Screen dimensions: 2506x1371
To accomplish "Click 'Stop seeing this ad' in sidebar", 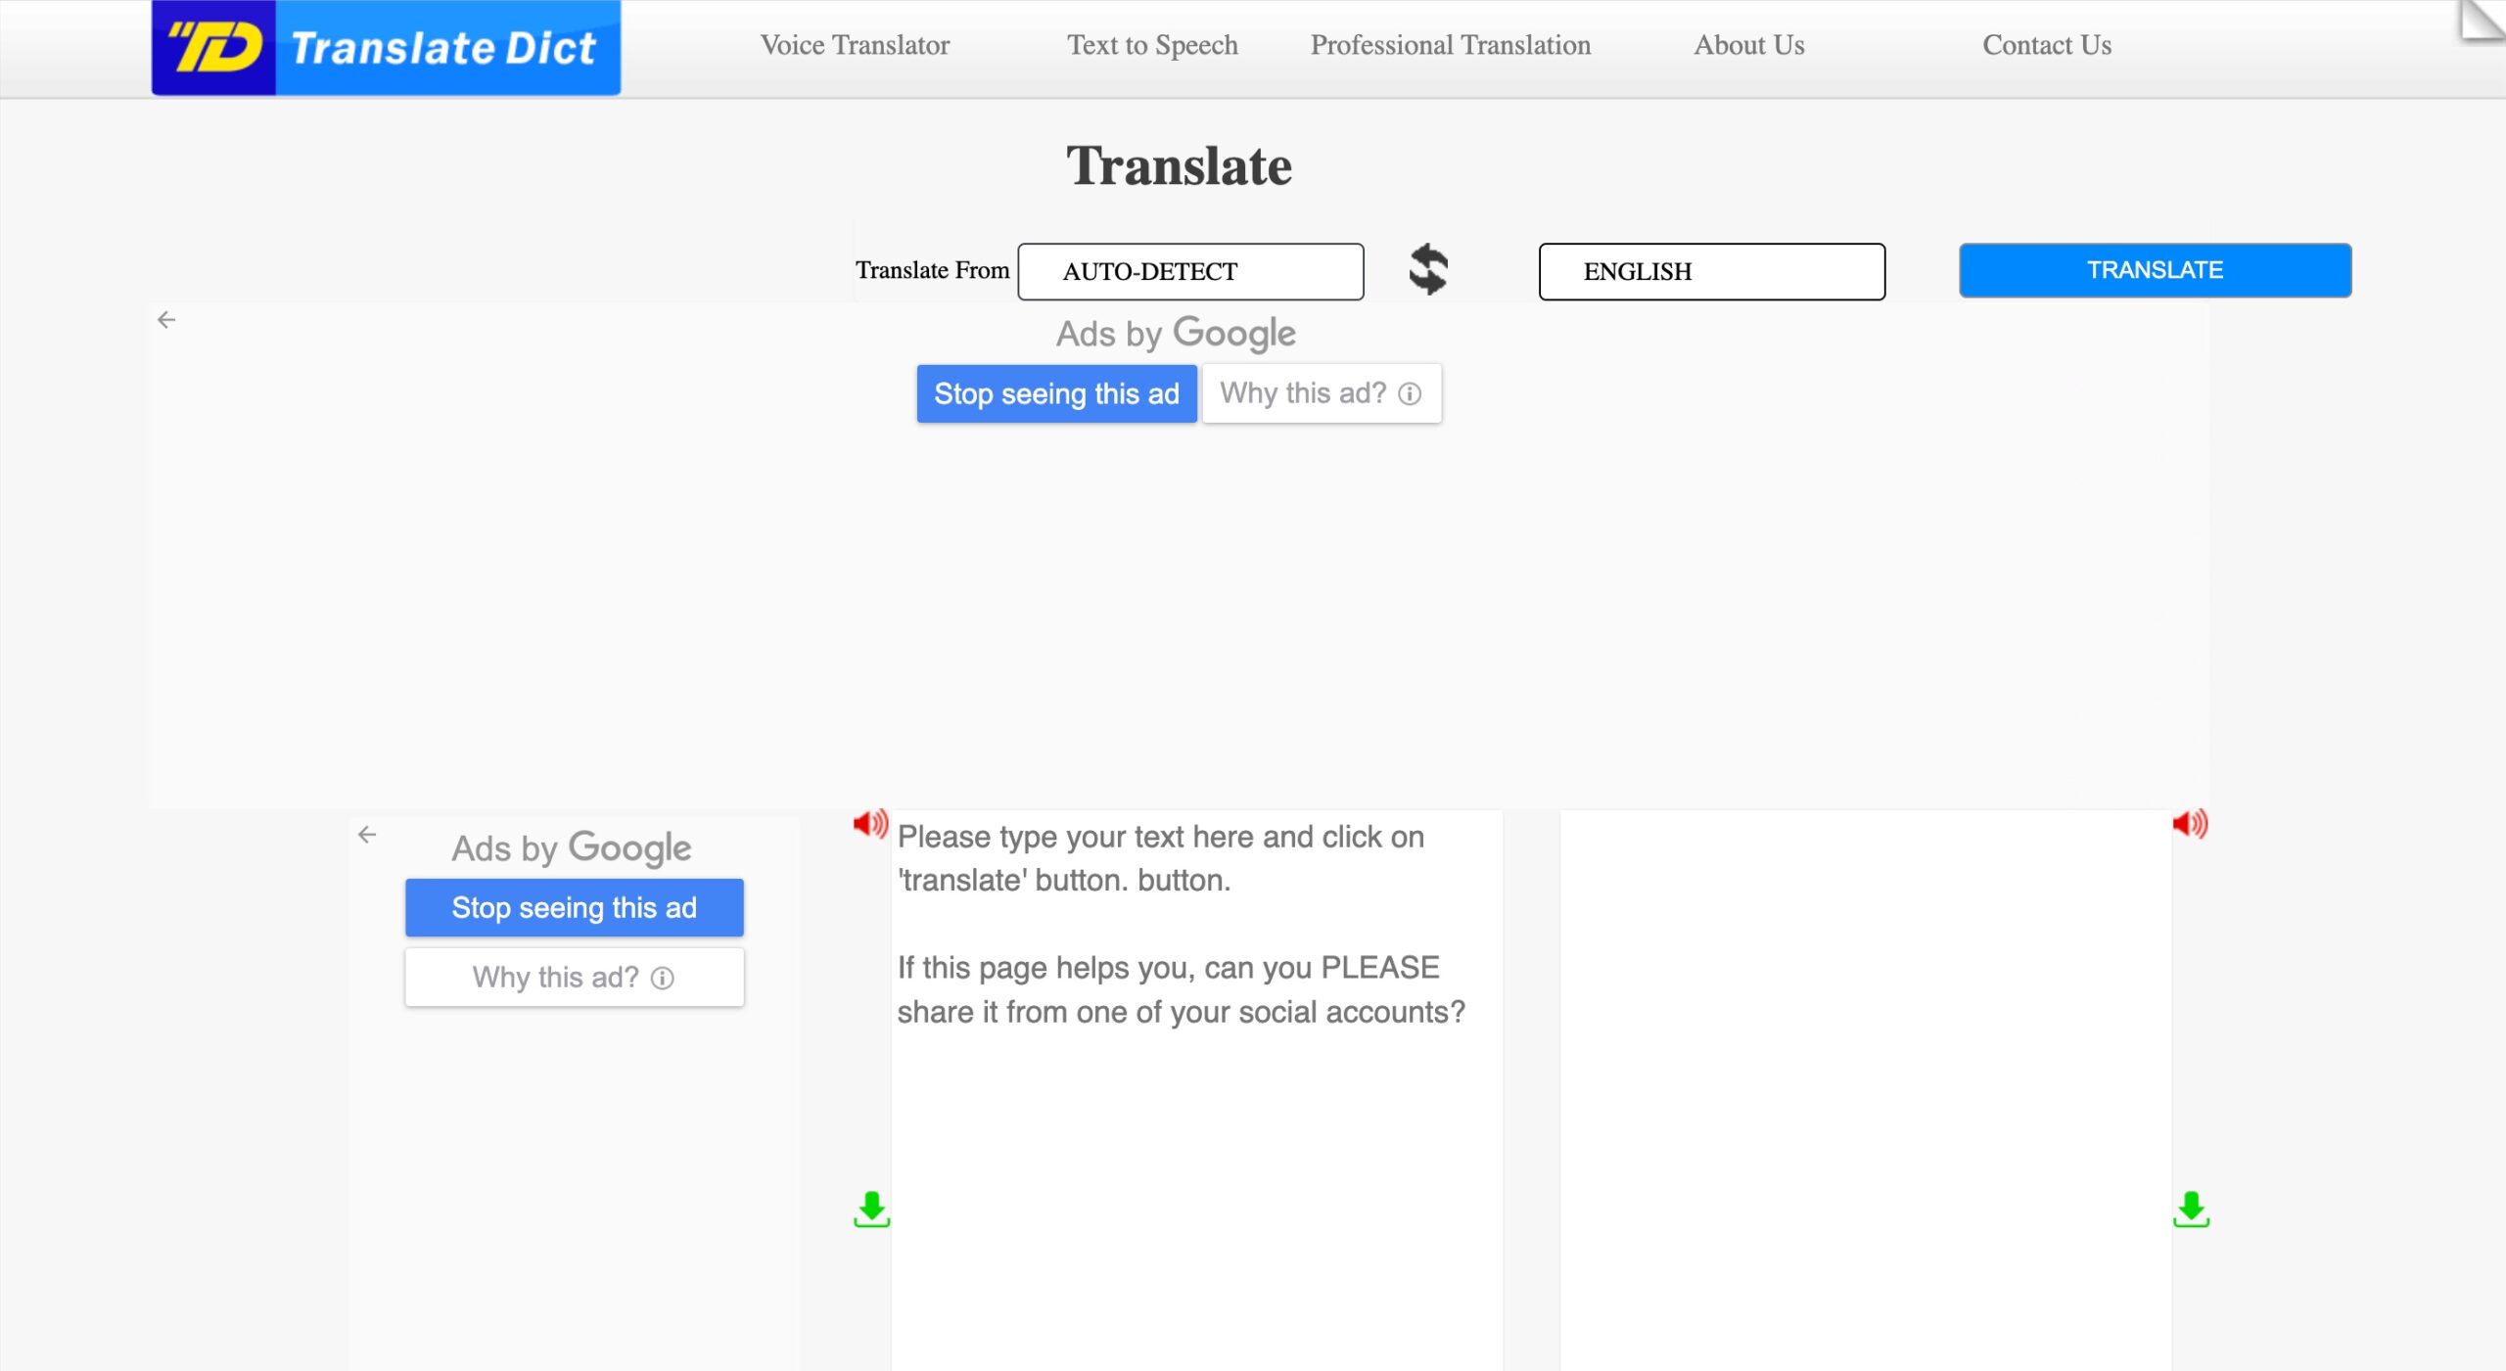I will tap(574, 907).
